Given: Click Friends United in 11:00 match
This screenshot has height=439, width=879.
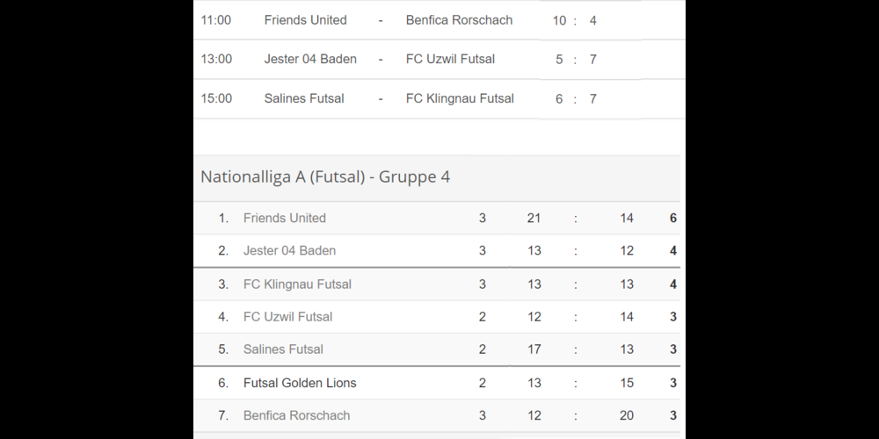Looking at the screenshot, I should [305, 19].
